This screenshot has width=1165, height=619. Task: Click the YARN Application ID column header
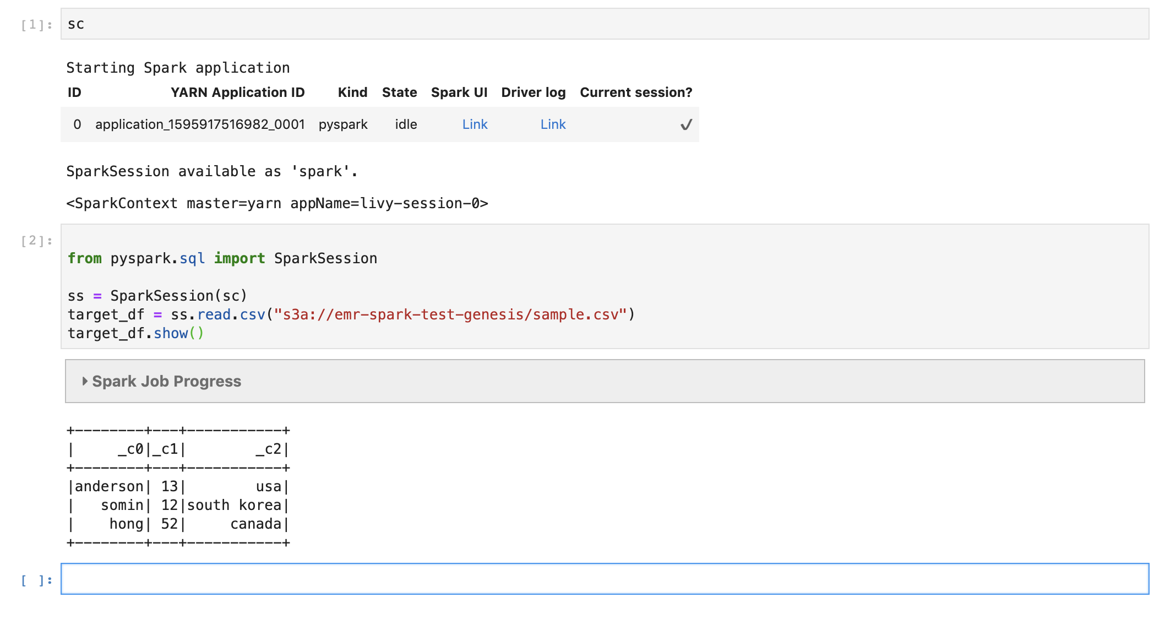click(x=237, y=93)
